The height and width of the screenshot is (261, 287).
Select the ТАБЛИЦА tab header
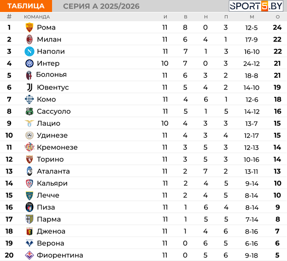26,6
